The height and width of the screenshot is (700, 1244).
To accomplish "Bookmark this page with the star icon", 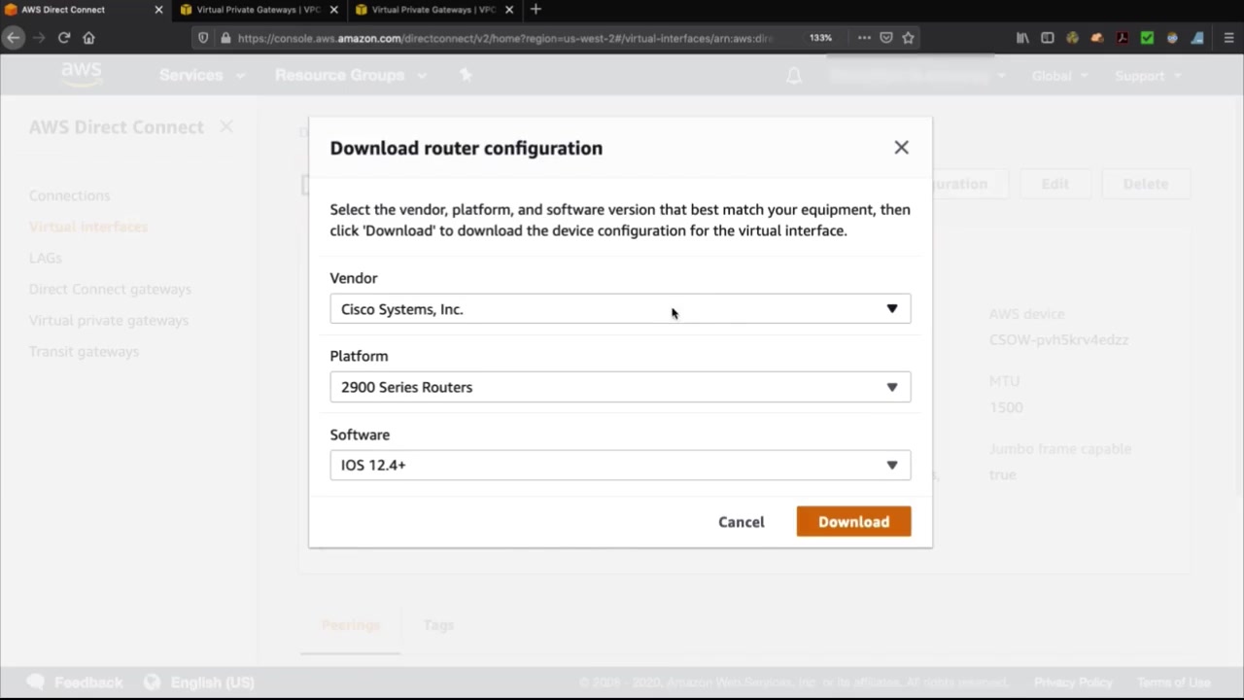I will (908, 38).
